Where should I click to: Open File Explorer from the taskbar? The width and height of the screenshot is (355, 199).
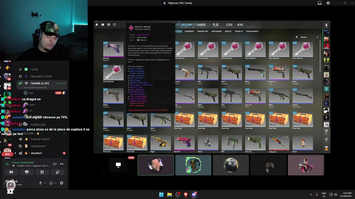(169, 195)
